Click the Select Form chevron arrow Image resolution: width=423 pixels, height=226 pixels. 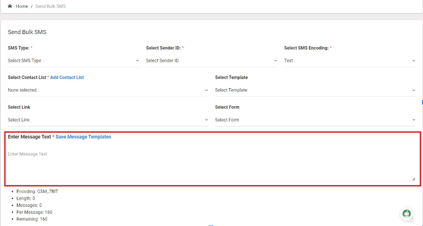pyautogui.click(x=413, y=120)
